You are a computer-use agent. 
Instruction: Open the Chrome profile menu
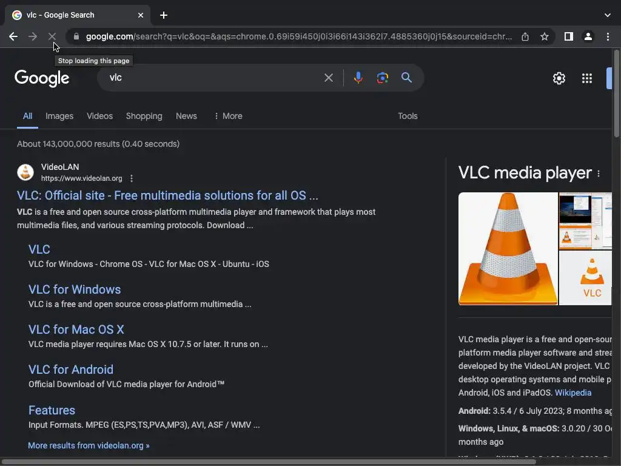[588, 36]
